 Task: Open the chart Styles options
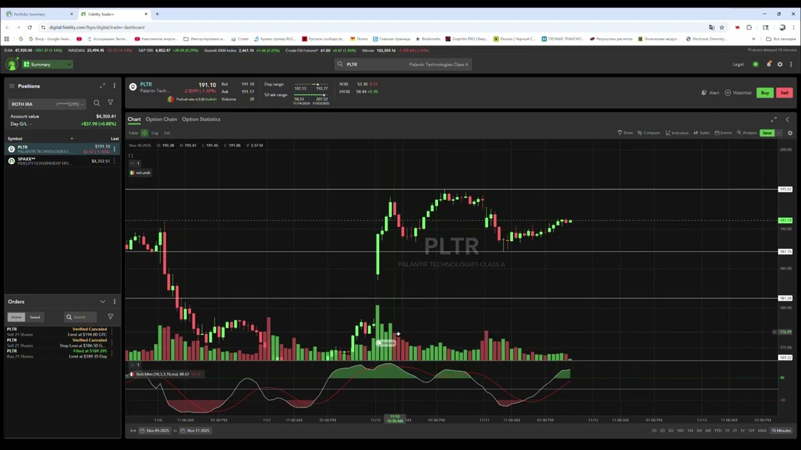(702, 133)
